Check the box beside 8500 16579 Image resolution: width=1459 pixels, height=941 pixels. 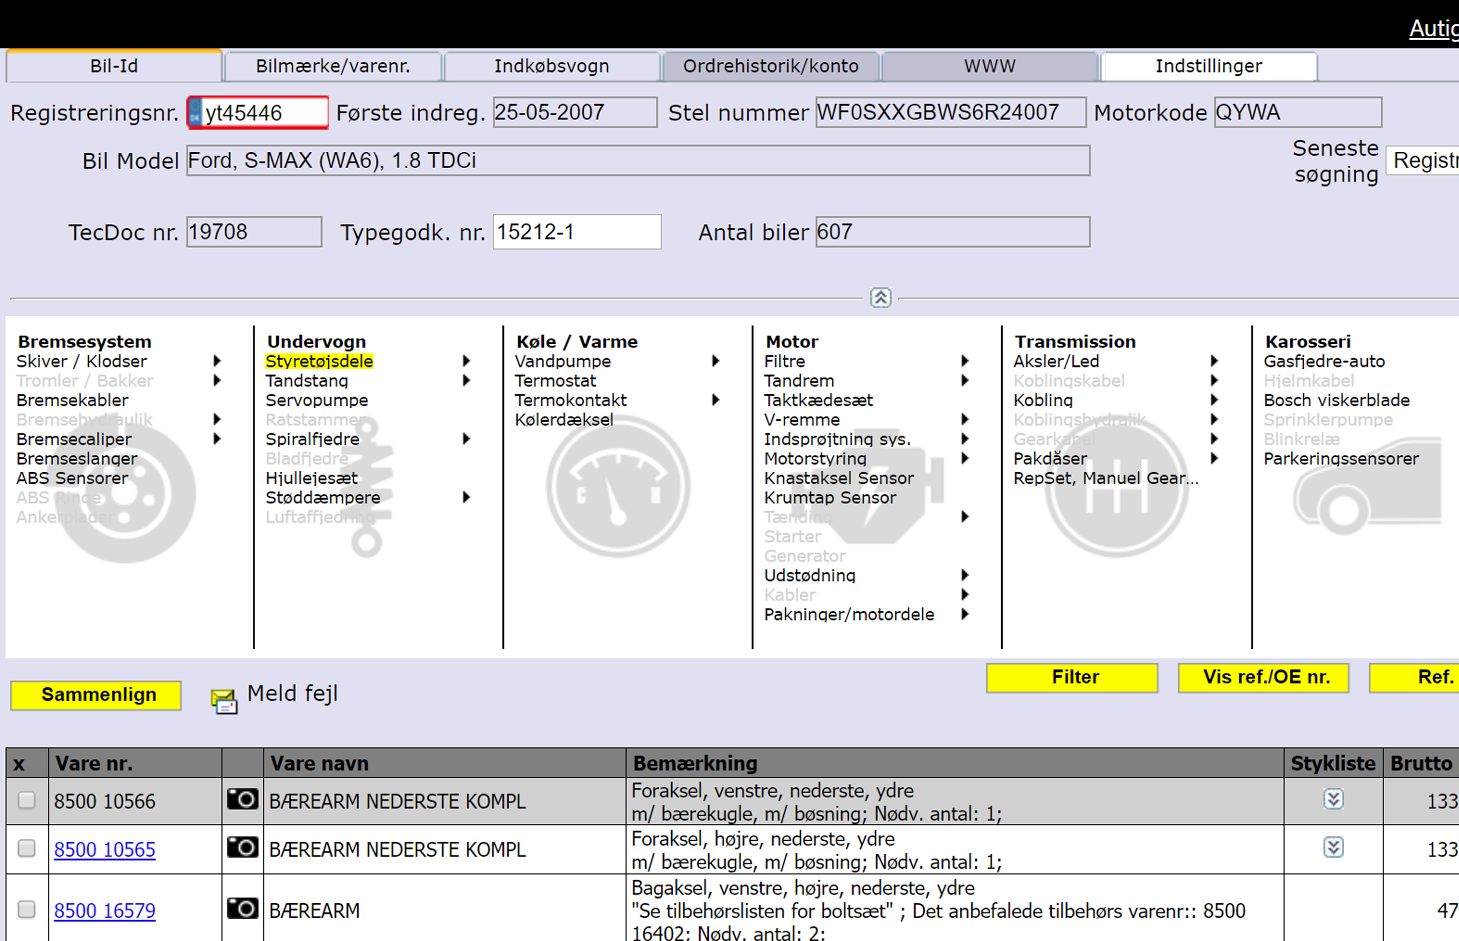pos(26,909)
